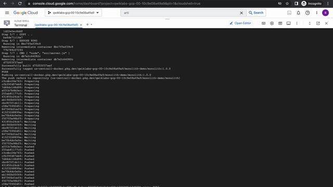Open the Incognito profile indicator
The height and width of the screenshot is (187, 333).
312,4
